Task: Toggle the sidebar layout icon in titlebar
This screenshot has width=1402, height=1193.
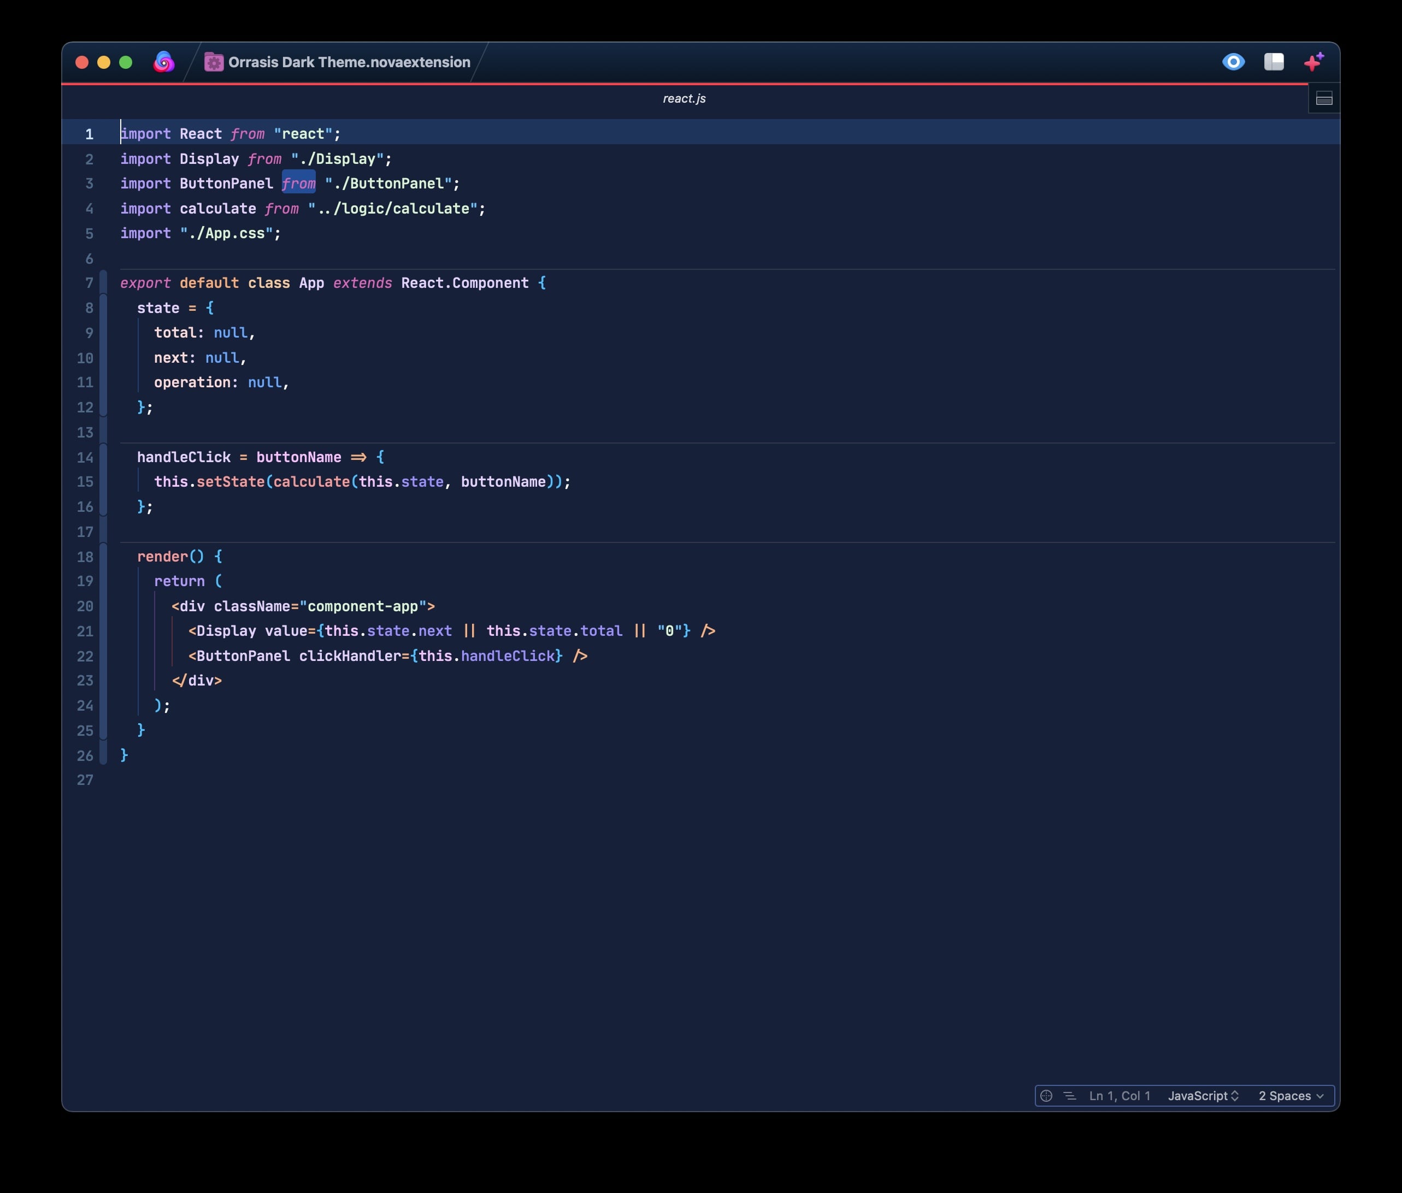Action: (1274, 62)
